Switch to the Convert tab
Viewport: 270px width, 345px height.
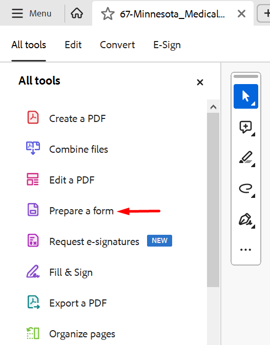coord(117,45)
